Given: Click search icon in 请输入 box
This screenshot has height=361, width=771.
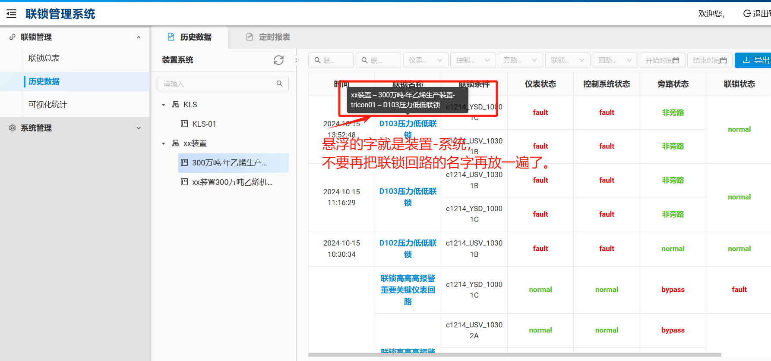Looking at the screenshot, I should tap(280, 84).
